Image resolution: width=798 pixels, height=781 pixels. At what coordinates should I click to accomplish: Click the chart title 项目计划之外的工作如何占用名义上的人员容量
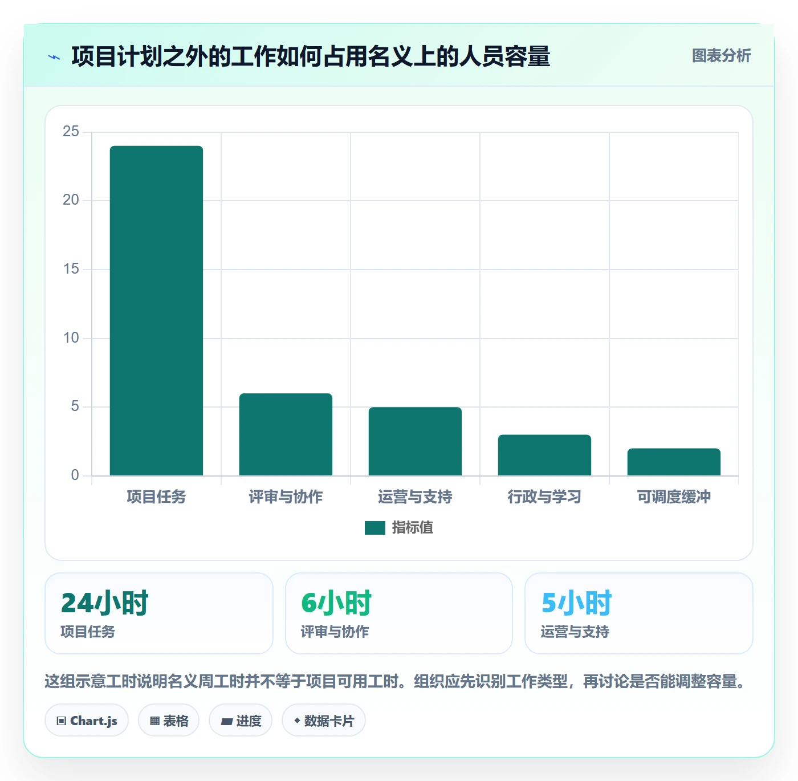pyautogui.click(x=311, y=56)
